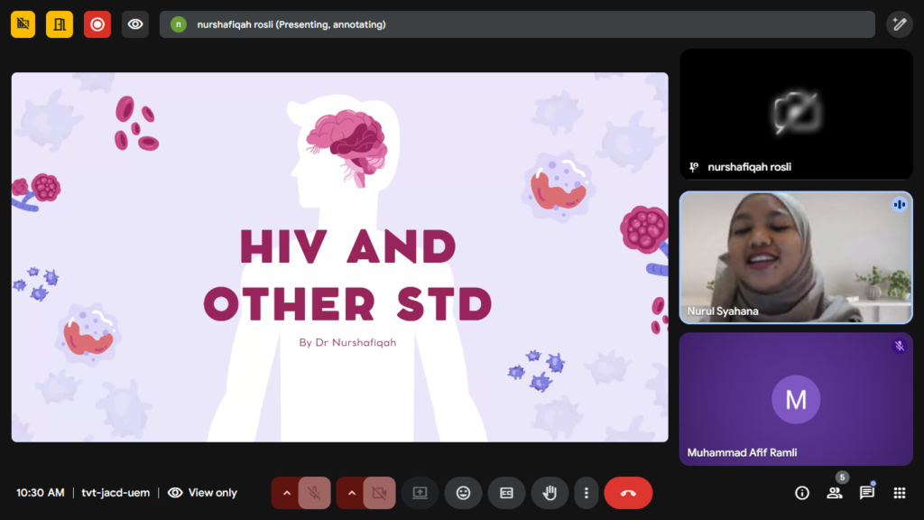Raise your hand in the meeting
Screen dimensions: 924x520
[549, 493]
